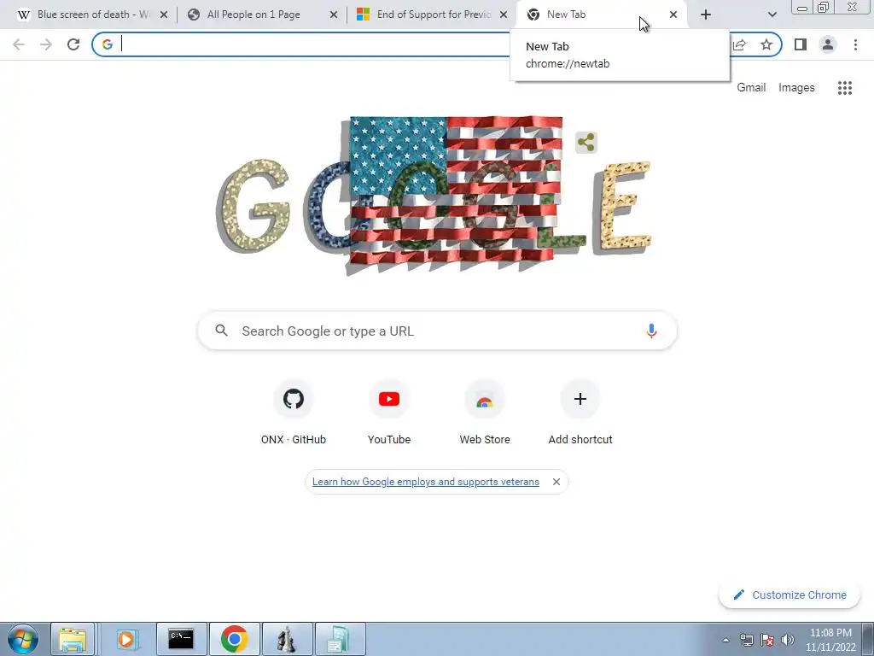Expand the tab search dropdown
Viewport: 874px width, 656px height.
point(772,15)
